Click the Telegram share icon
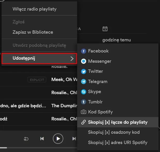 pos(83,82)
